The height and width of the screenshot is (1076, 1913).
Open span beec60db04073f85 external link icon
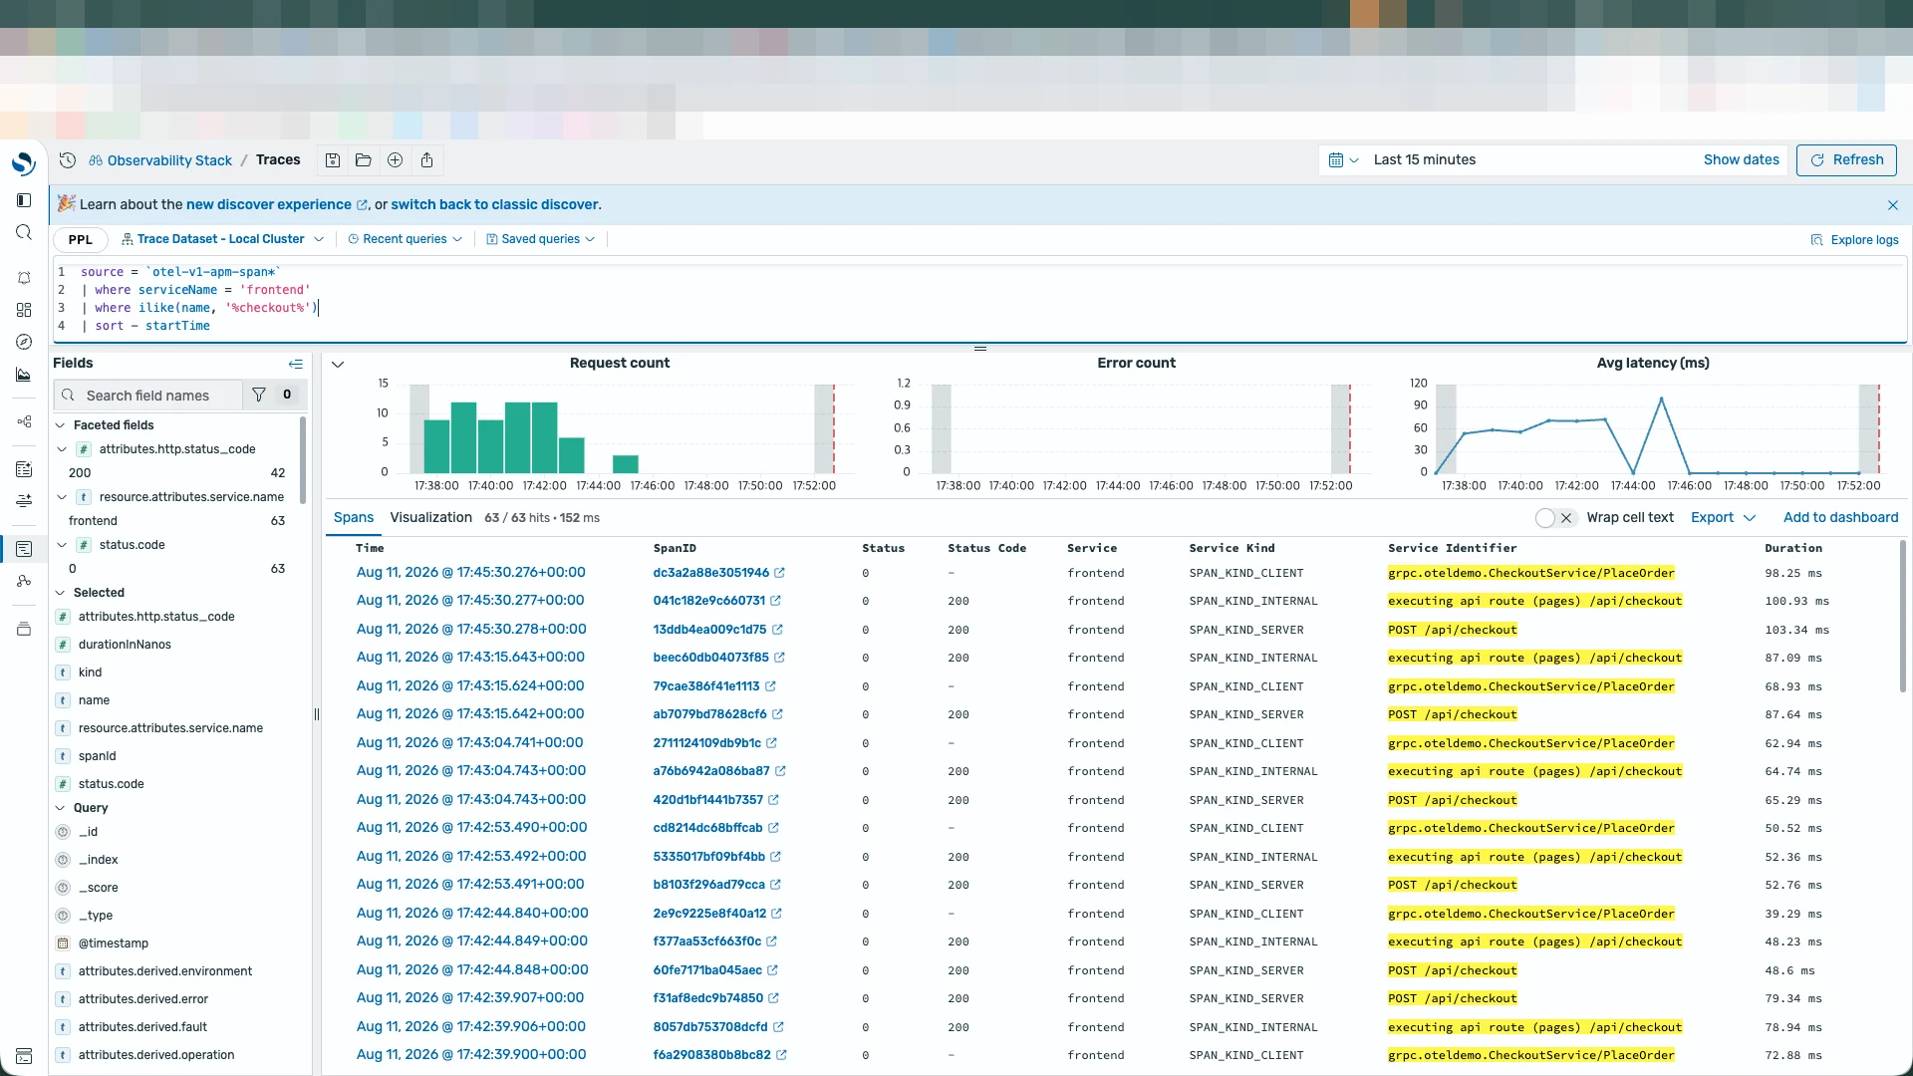tap(780, 658)
